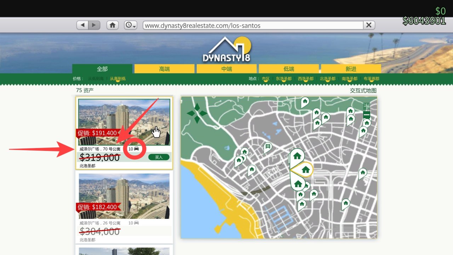This screenshot has height=255, width=453.
Task: Zoom out the map with the minus button
Action: (367, 115)
